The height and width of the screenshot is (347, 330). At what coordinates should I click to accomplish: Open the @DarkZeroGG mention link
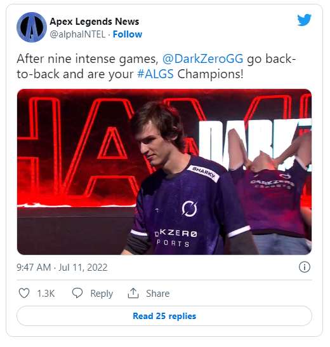[x=202, y=59]
